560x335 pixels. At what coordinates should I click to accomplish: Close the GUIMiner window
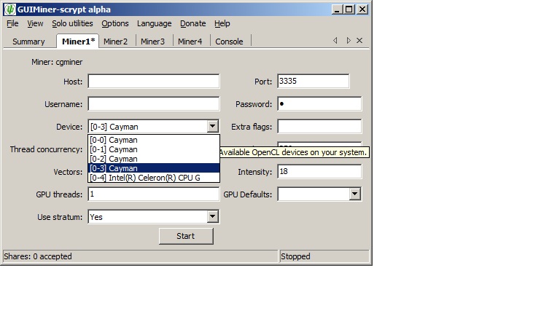362,9
